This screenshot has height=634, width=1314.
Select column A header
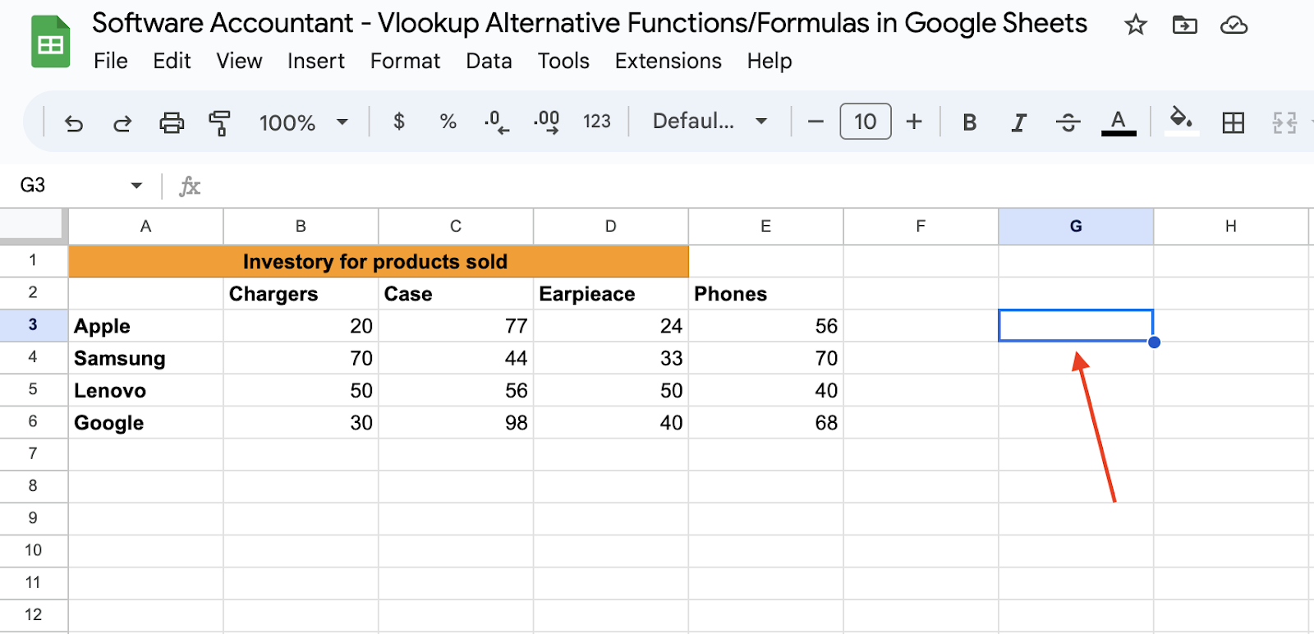click(x=145, y=227)
